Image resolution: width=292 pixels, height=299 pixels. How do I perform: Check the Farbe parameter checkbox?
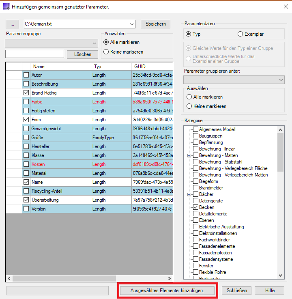[x=26, y=102]
